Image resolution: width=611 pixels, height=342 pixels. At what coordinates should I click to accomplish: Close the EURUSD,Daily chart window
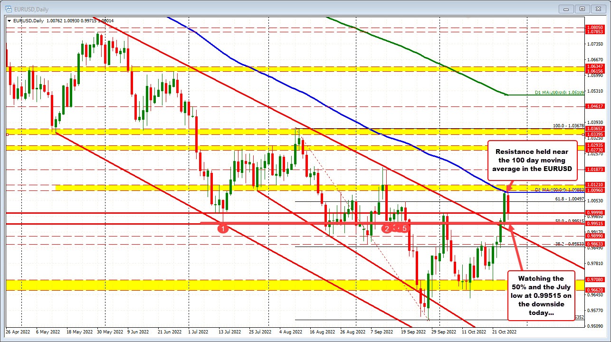click(599, 9)
